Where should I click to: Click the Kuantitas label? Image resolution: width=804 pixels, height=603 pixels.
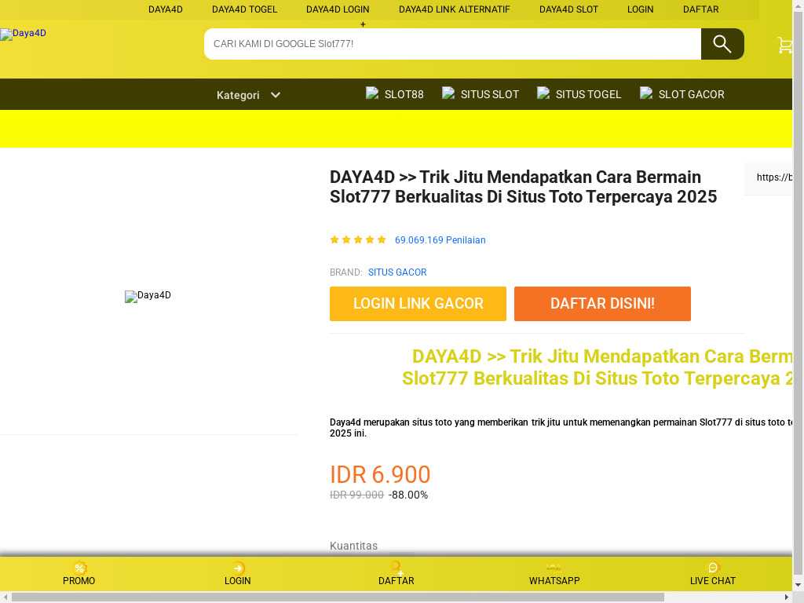[354, 546]
